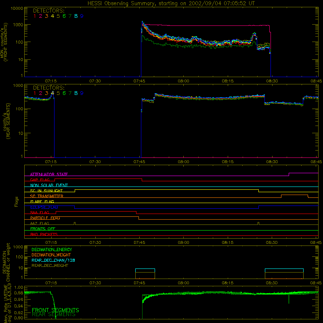Select detector 7 in rear segments legend
This screenshot has width=323, height=323.
(x=70, y=93)
